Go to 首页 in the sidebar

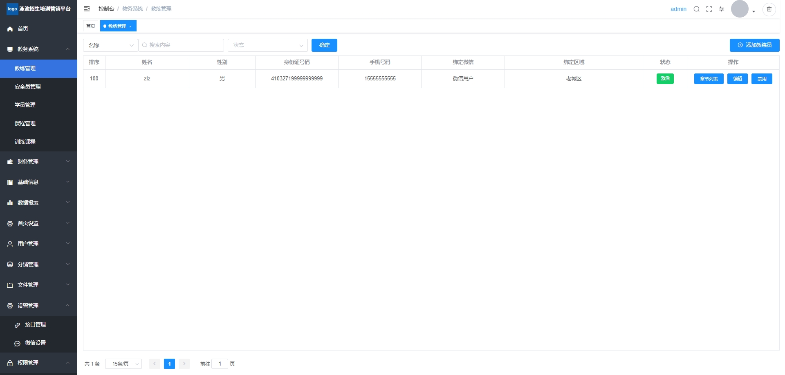pos(38,29)
